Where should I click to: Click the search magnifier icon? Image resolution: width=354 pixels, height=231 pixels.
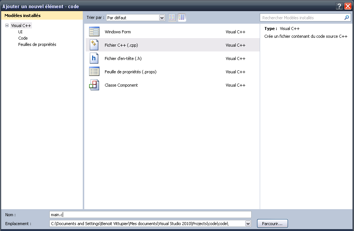[347, 17]
